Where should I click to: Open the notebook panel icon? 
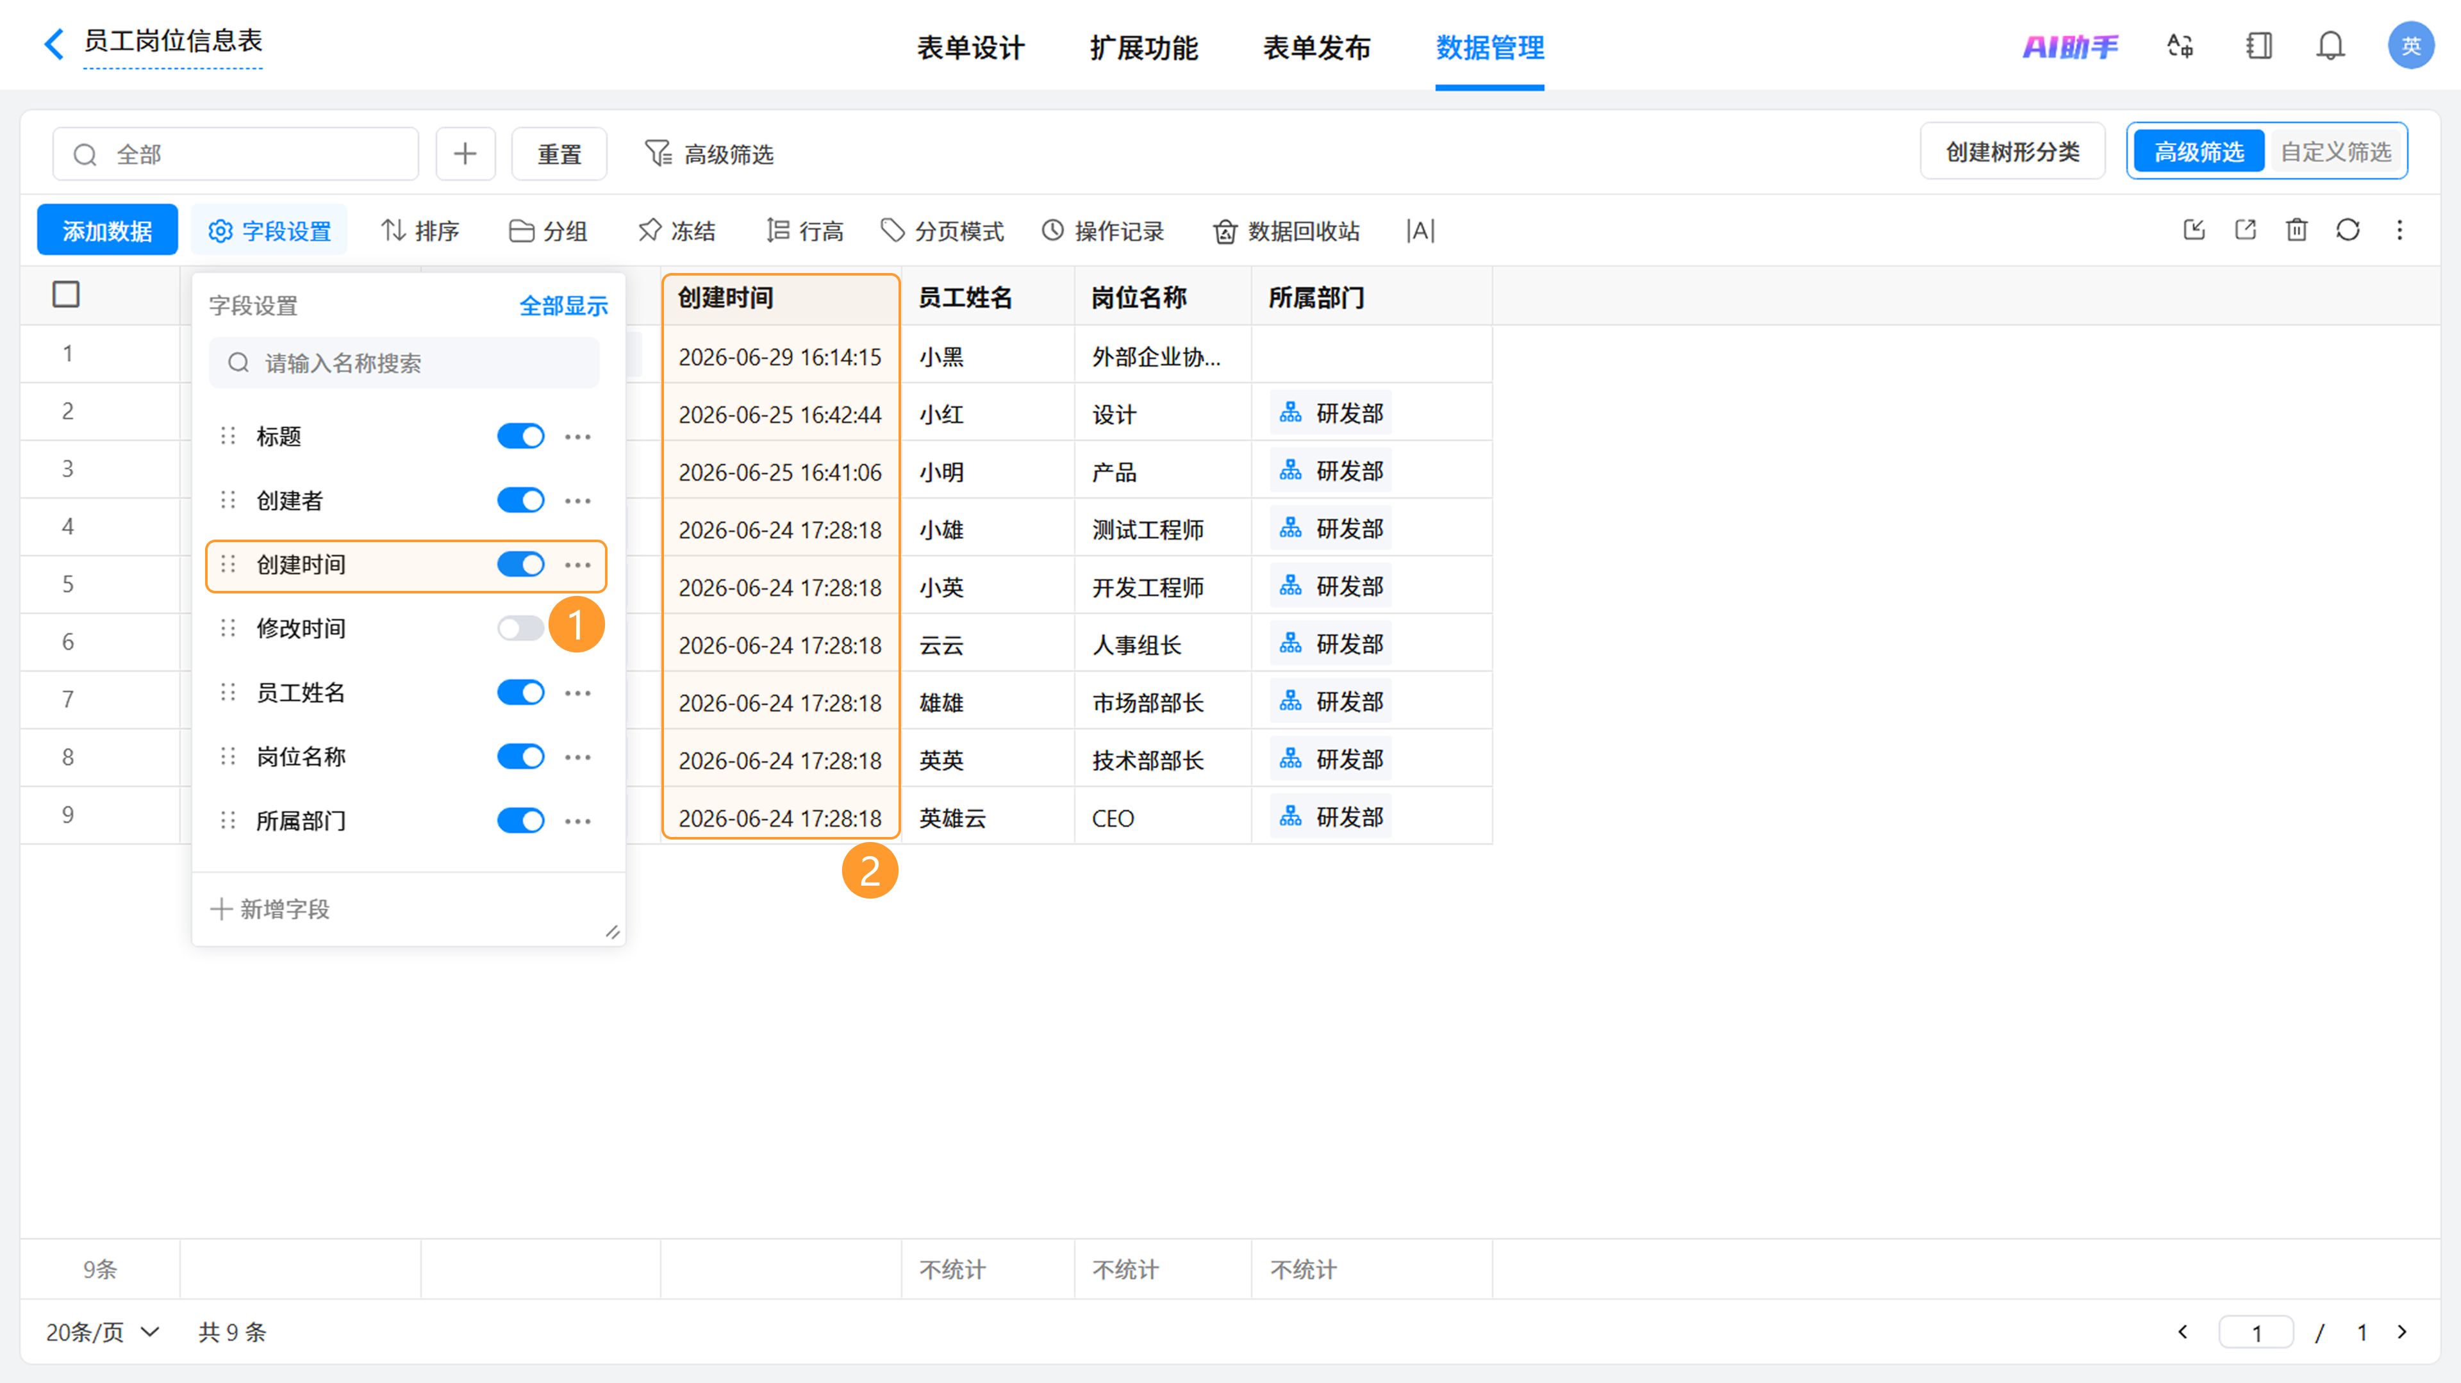pos(2258,46)
